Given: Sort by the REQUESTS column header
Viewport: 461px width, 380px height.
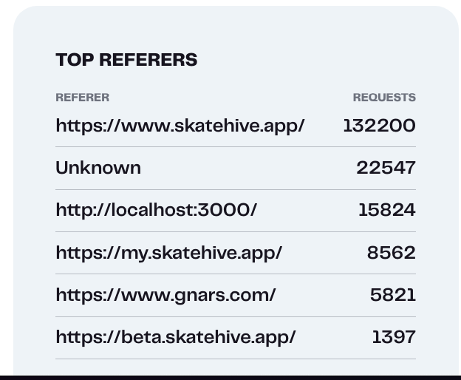Looking at the screenshot, I should tap(383, 98).
